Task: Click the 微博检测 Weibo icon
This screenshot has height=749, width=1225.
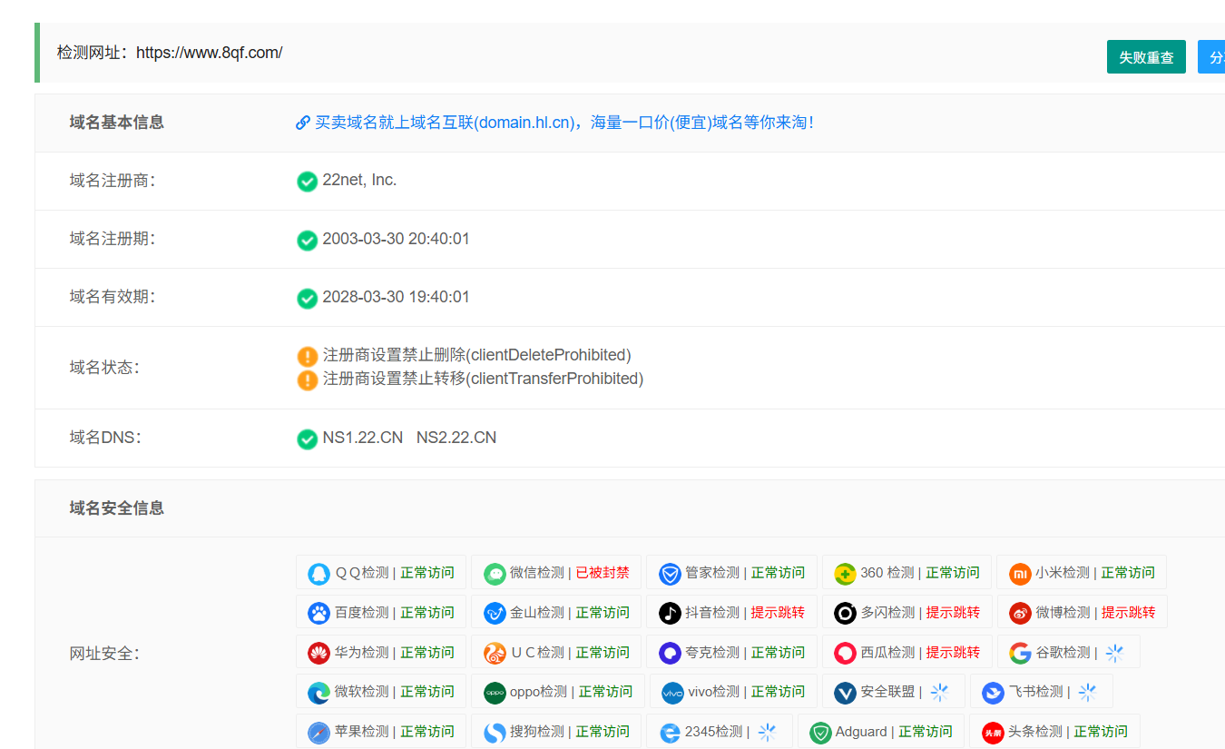Action: tap(1020, 612)
